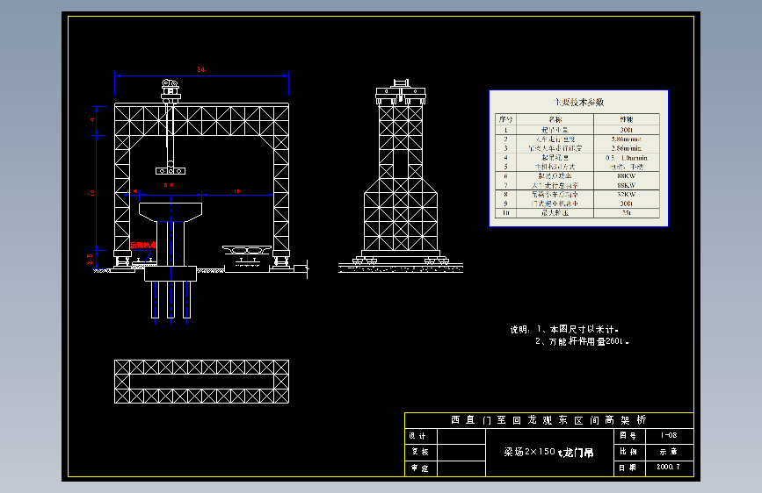This screenshot has width=762, height=493.
Task: Click the scale value 示意
Action: [668, 451]
